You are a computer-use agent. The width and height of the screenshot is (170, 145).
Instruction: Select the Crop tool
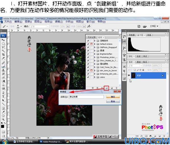[3, 54]
